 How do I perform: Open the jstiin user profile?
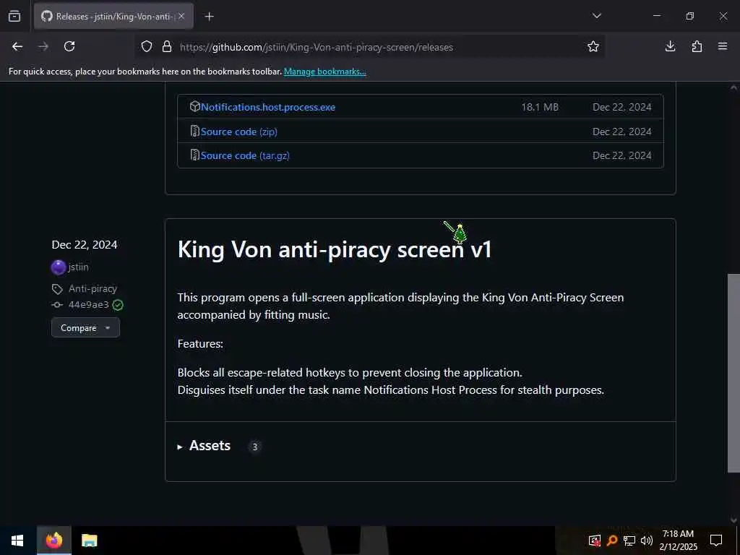(x=78, y=267)
